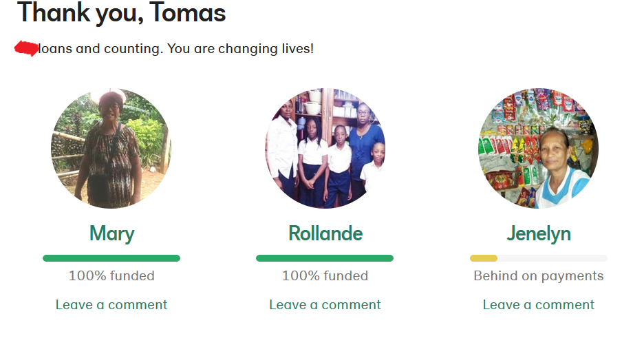Click the "Behind on payments" status
Viewport: 633px width, 356px height.
coord(538,276)
